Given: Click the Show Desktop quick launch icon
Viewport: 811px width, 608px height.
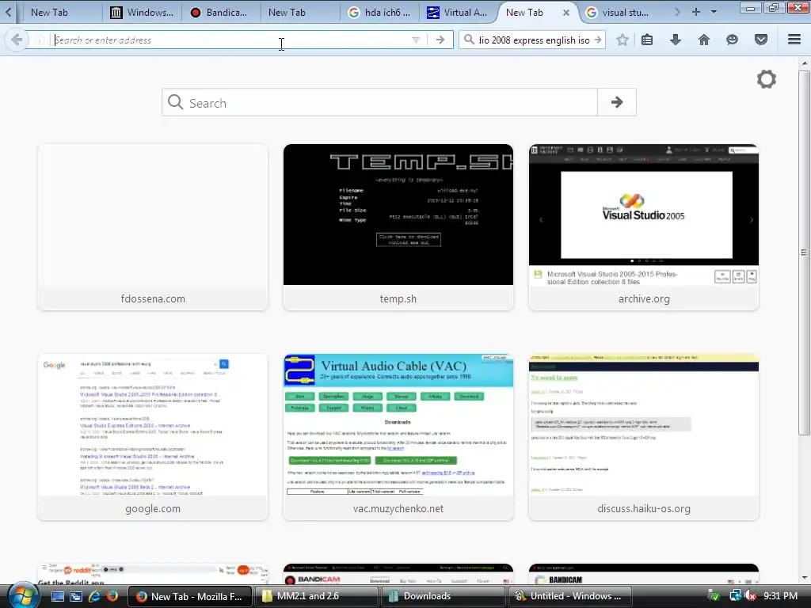Looking at the screenshot, I should 57,596.
